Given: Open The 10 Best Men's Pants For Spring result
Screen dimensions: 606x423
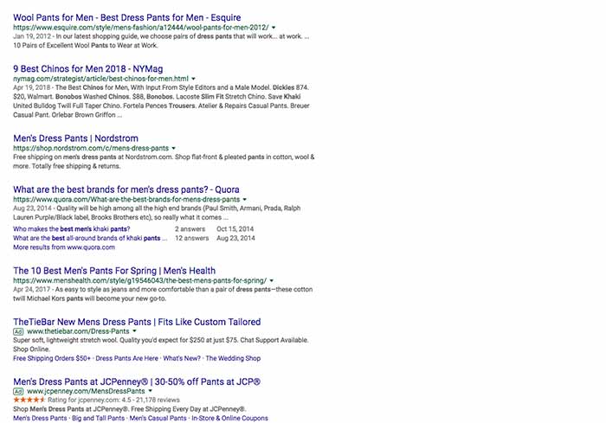Looking at the screenshot, I should point(114,271).
